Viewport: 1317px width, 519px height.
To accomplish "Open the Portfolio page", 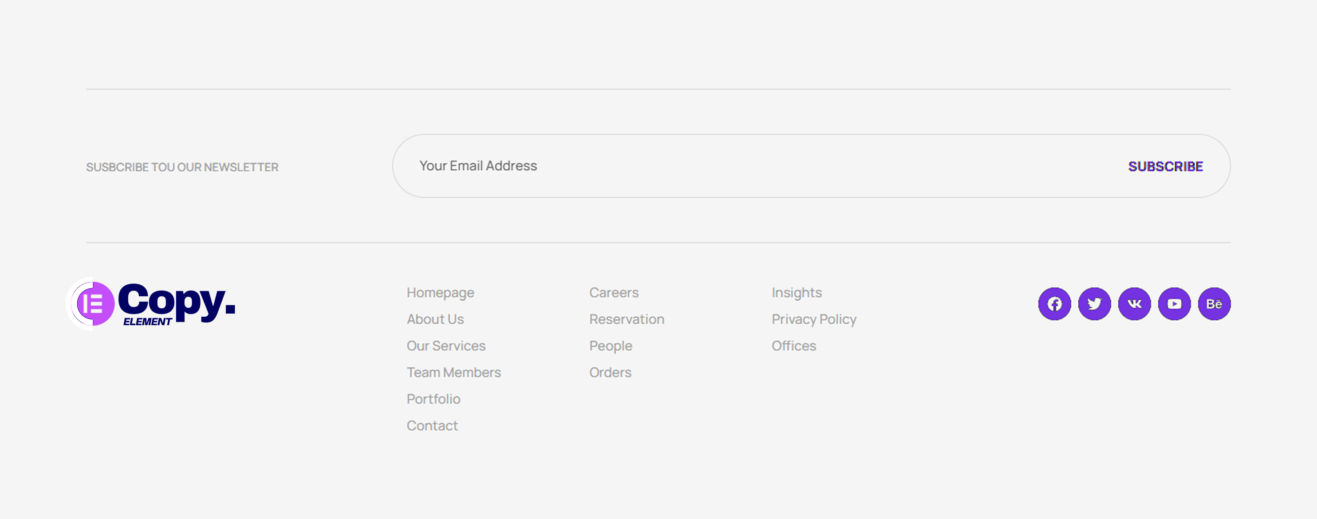I will coord(434,399).
